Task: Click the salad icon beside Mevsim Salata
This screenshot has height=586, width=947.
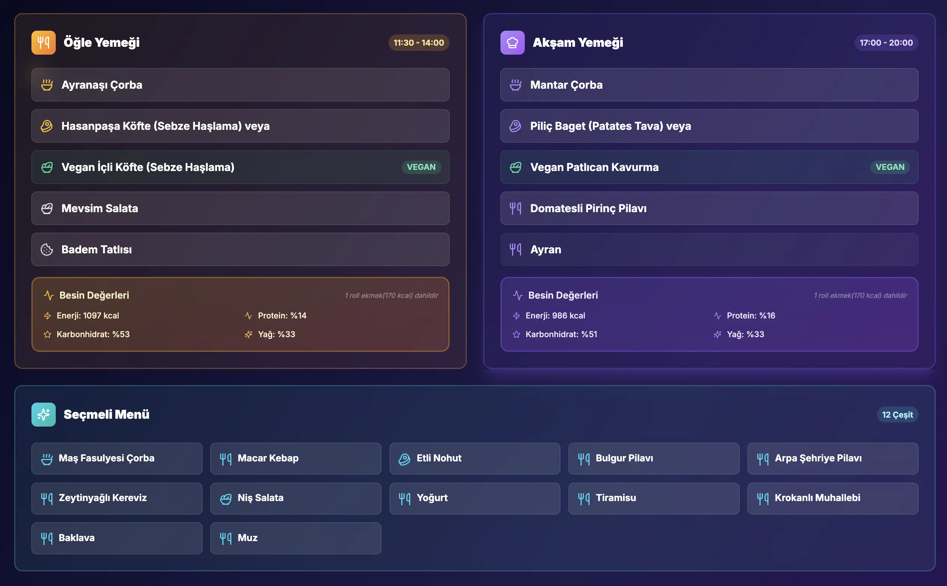Action: pos(47,208)
